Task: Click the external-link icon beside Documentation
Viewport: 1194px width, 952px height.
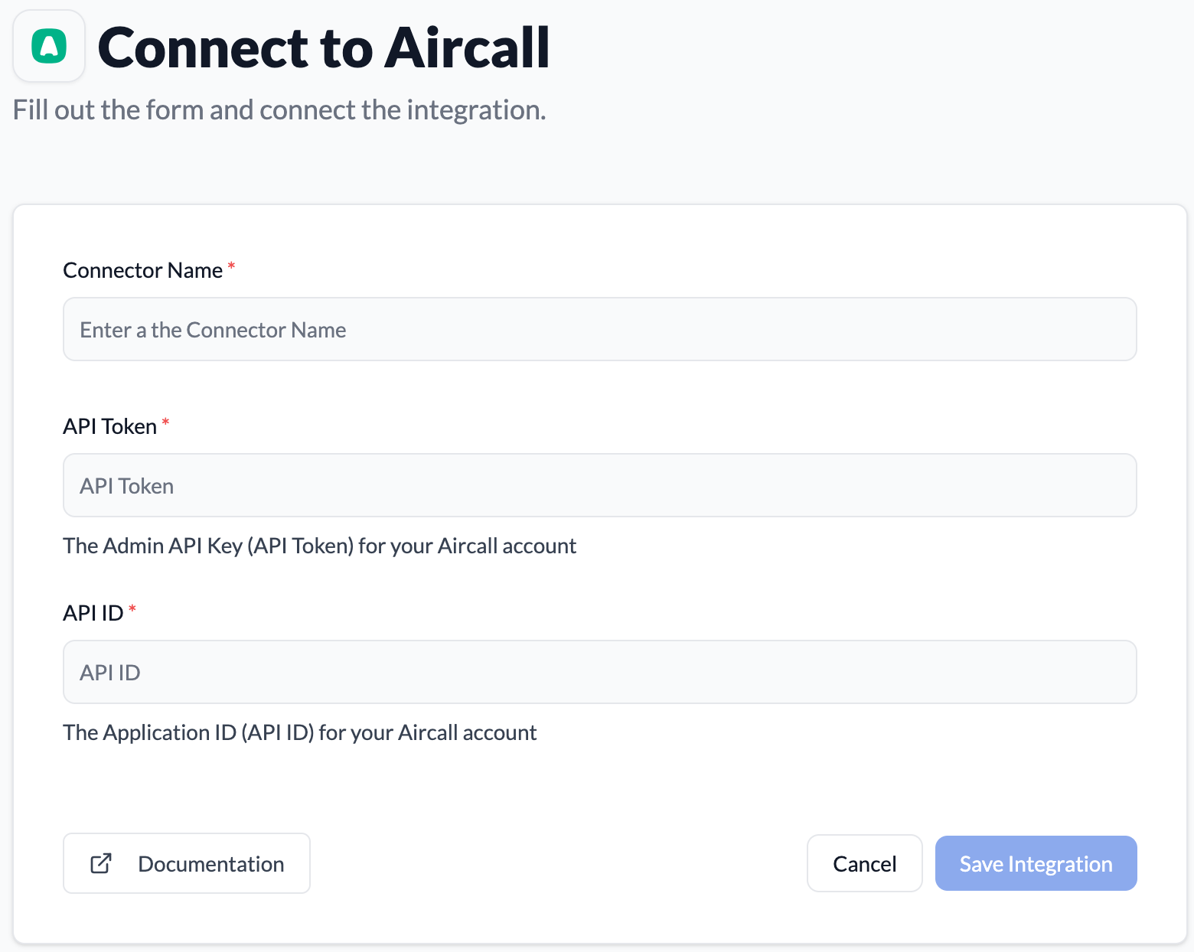Action: (101, 863)
